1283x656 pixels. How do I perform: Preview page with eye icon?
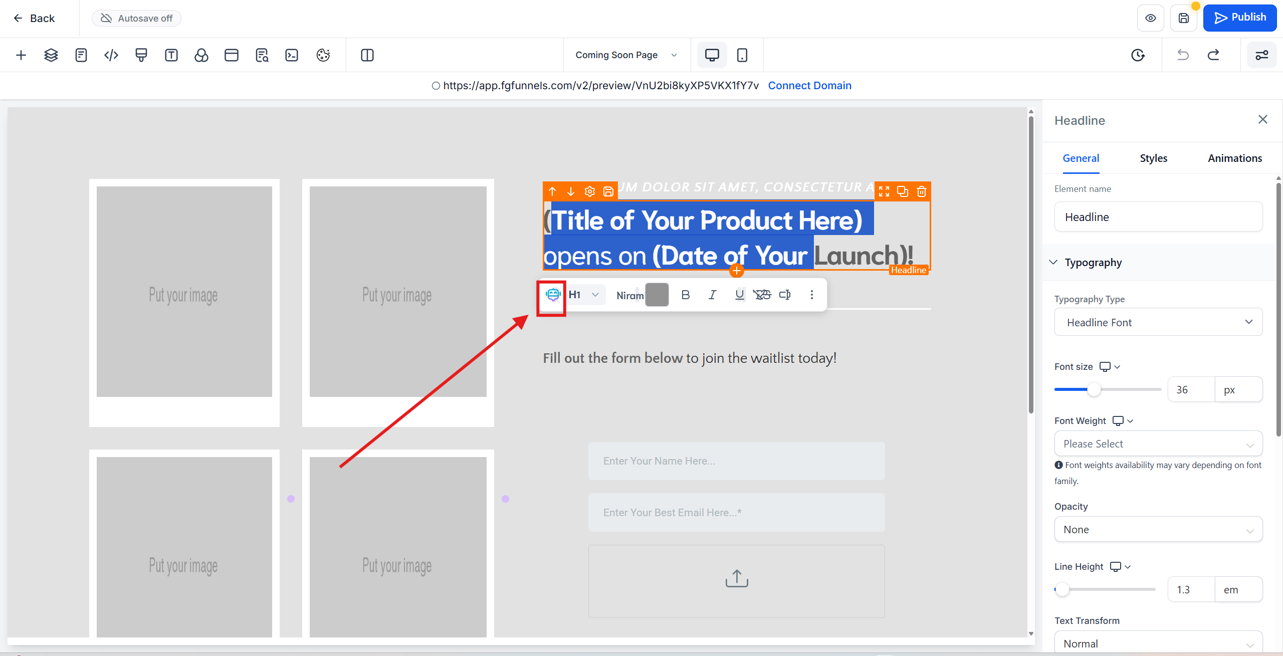point(1151,19)
